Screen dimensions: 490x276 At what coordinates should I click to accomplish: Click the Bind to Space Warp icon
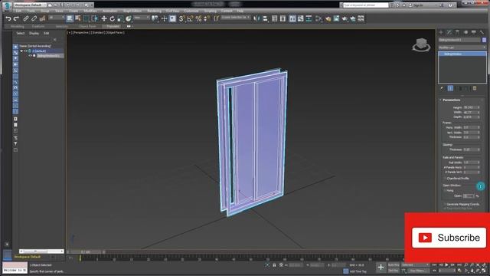click(42, 18)
